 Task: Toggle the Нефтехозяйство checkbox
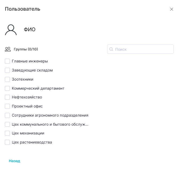coord(7,97)
